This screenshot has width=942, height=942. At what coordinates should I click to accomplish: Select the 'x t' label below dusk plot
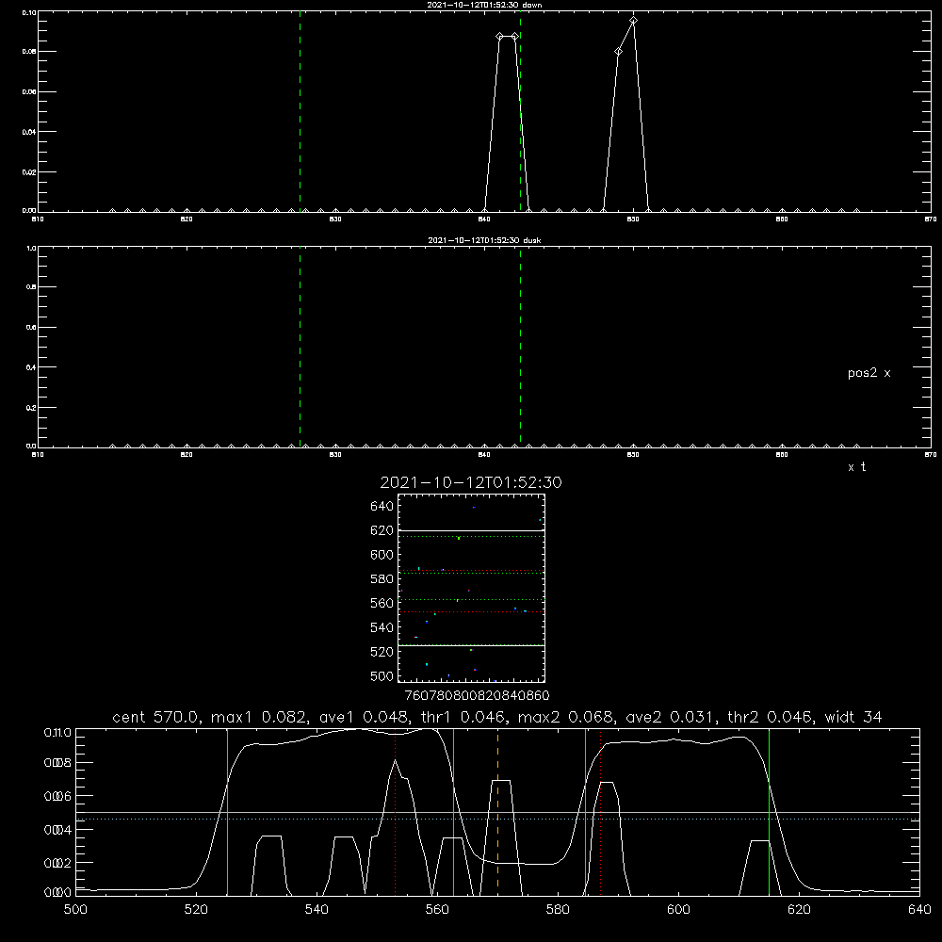(x=856, y=467)
